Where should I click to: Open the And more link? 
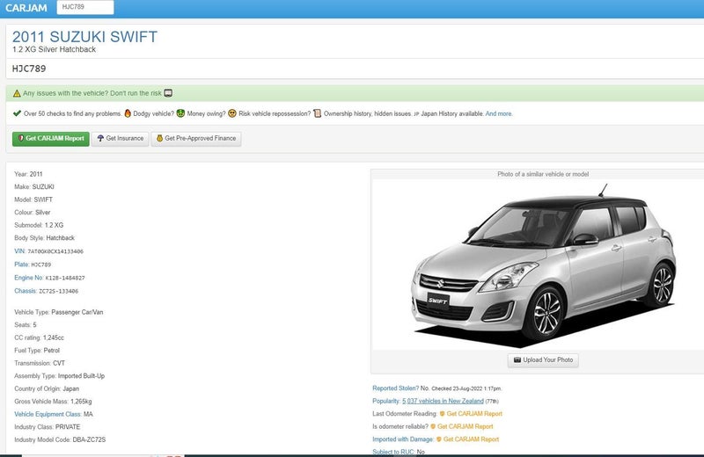(499, 113)
